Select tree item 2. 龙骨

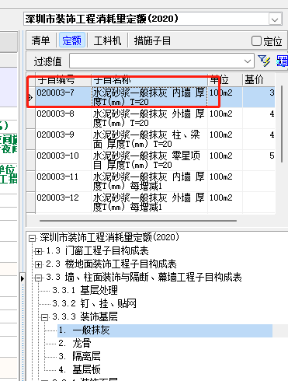click(75, 343)
